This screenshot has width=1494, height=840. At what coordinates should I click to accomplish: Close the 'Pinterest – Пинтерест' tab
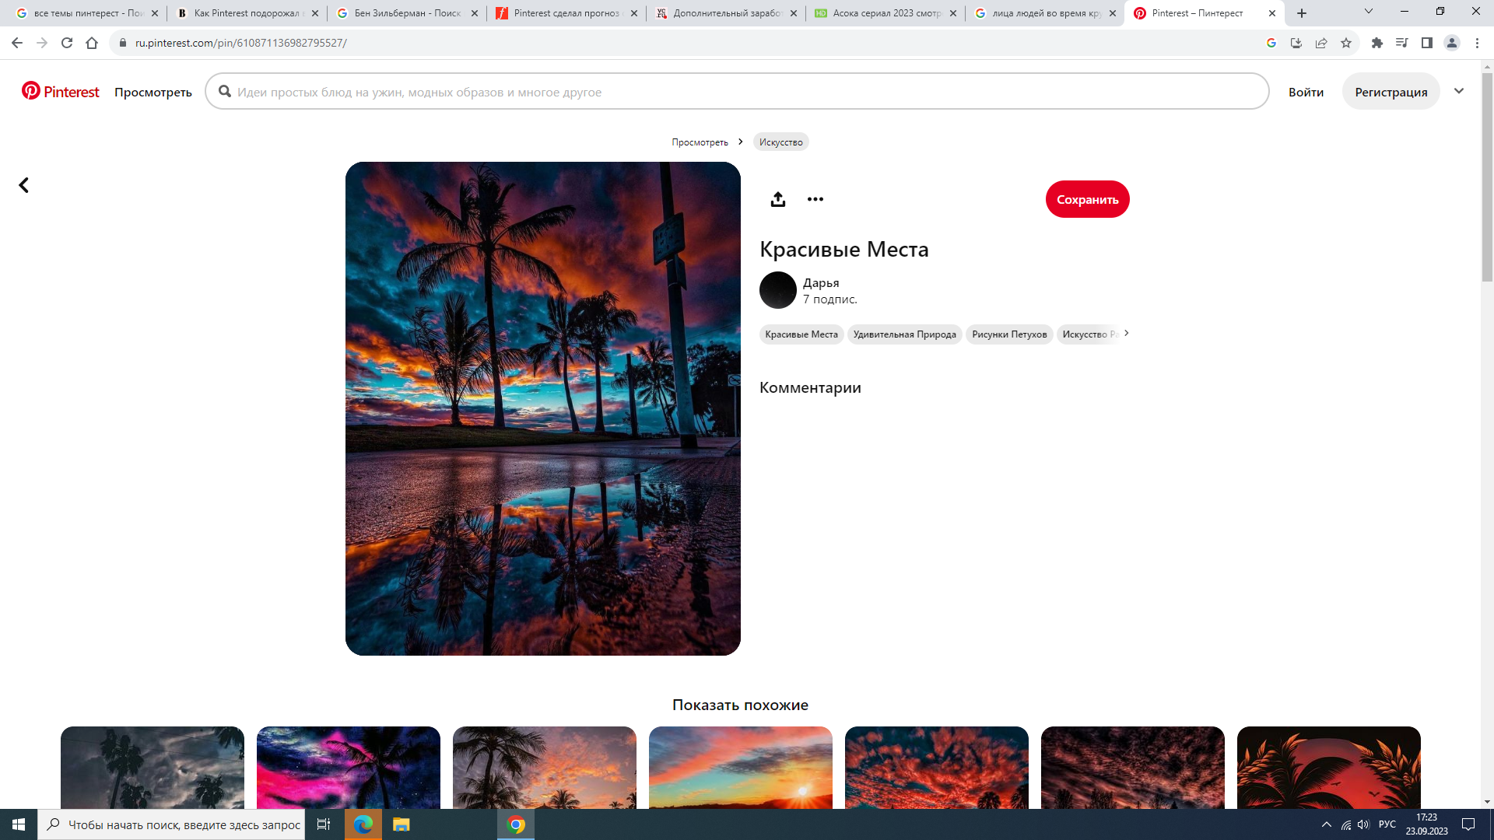pos(1272,13)
